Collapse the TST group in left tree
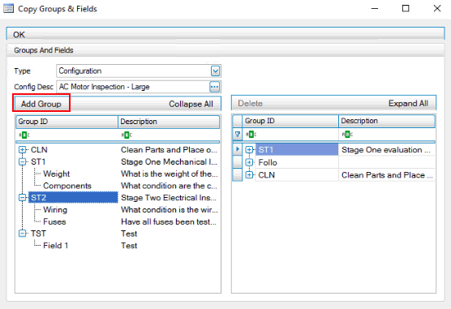This screenshot has width=451, height=309. click(x=22, y=234)
